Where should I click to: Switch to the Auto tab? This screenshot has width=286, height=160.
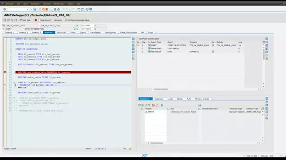pyautogui.click(x=189, y=99)
